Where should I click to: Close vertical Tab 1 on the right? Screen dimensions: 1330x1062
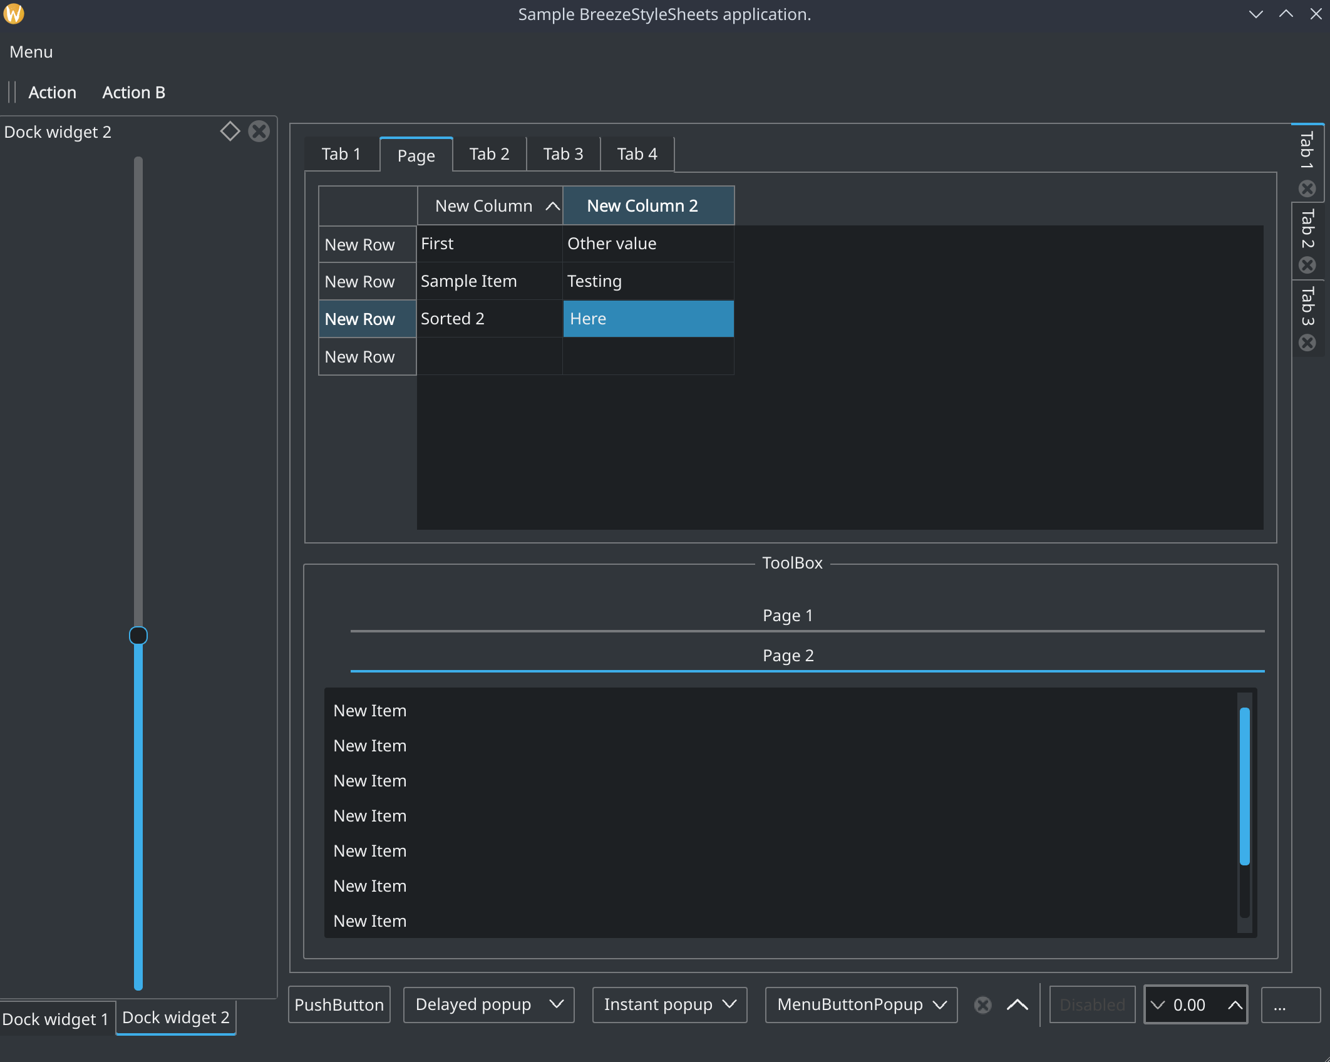(x=1307, y=188)
